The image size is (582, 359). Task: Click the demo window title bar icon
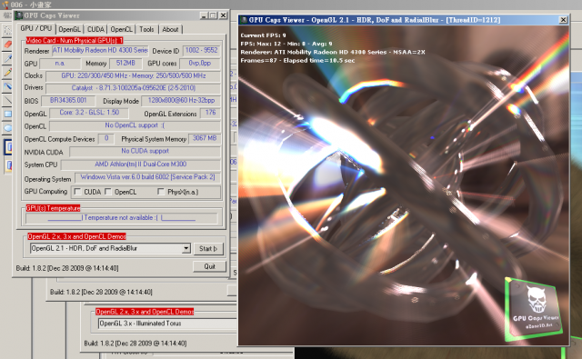244,20
